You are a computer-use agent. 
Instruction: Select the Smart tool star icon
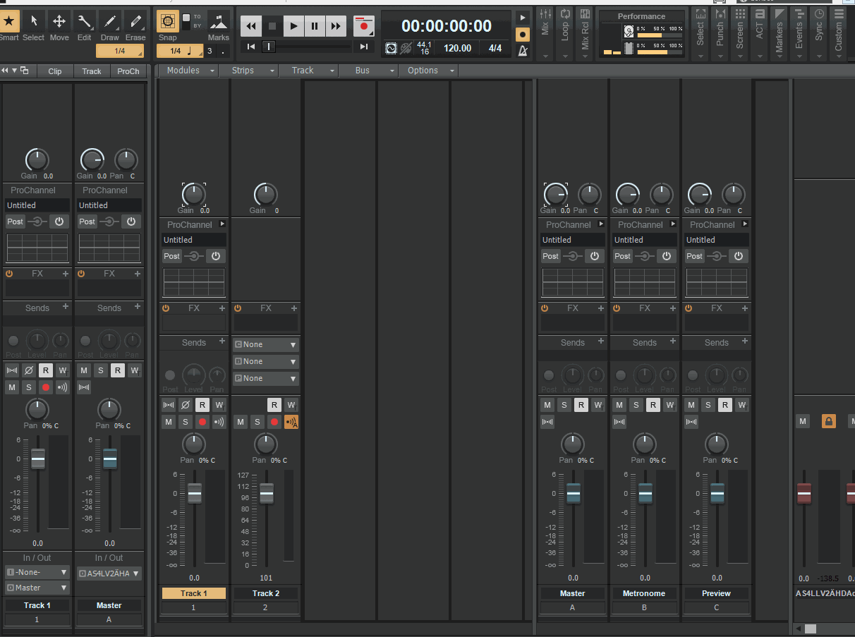pyautogui.click(x=9, y=21)
